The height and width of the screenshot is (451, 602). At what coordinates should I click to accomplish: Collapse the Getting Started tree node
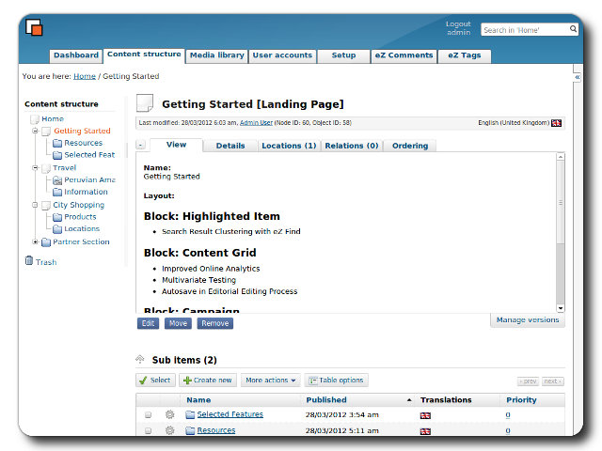(x=35, y=131)
